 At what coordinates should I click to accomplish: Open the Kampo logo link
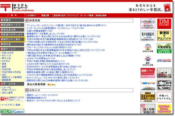(x=18, y=111)
